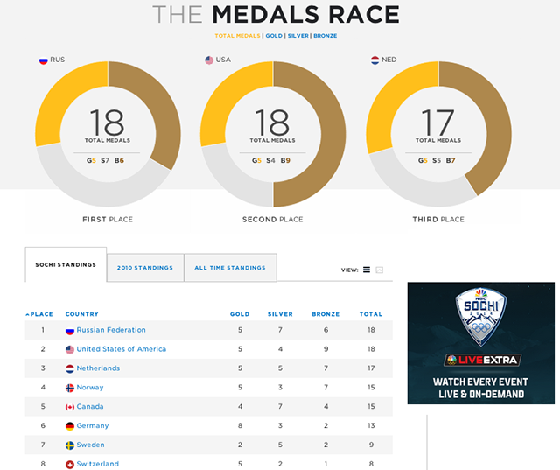Click the Norway flag icon in standings table
Screen dimensions: 560x470
tap(70, 388)
